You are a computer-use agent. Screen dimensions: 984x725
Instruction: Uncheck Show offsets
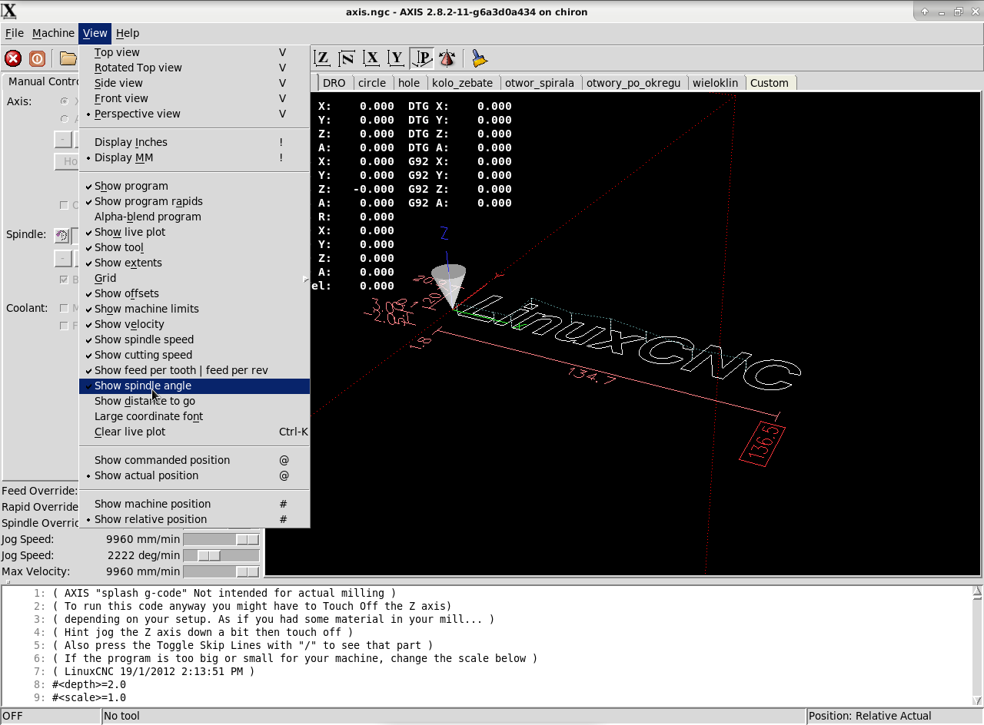tap(194, 293)
